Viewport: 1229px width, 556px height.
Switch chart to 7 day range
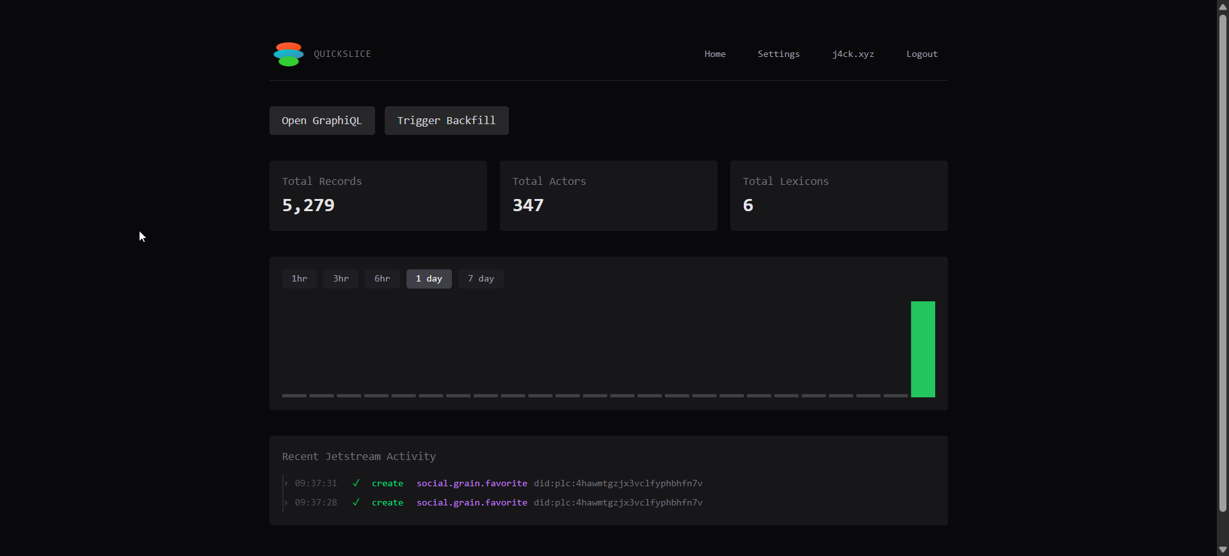coord(481,279)
